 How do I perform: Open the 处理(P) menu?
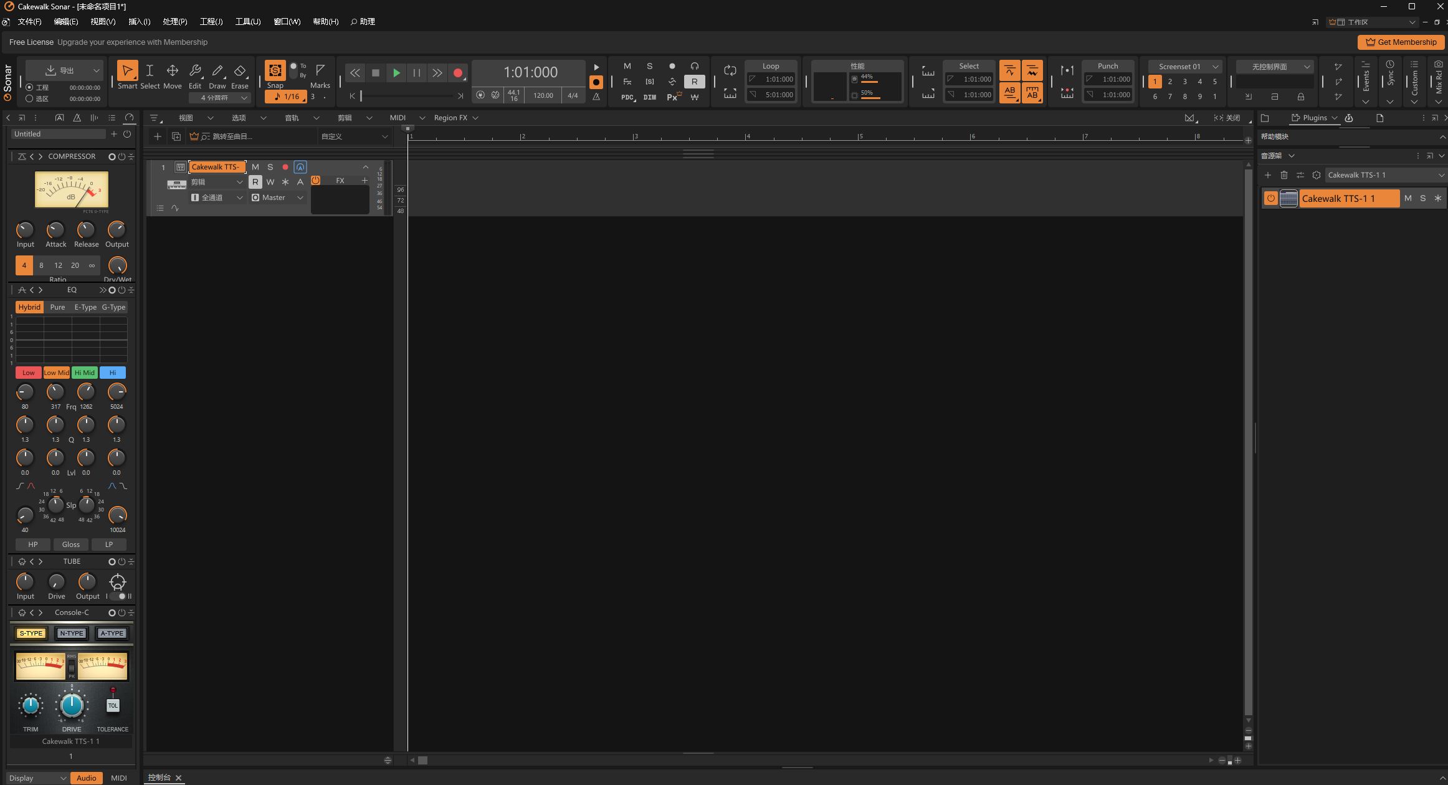[175, 22]
